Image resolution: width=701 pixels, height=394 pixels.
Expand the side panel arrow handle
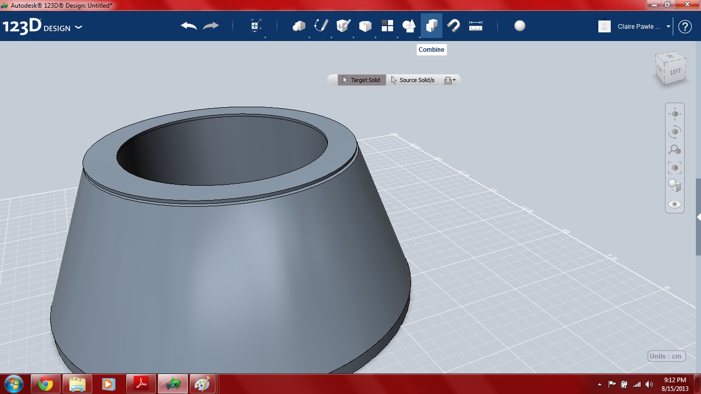coord(698,217)
